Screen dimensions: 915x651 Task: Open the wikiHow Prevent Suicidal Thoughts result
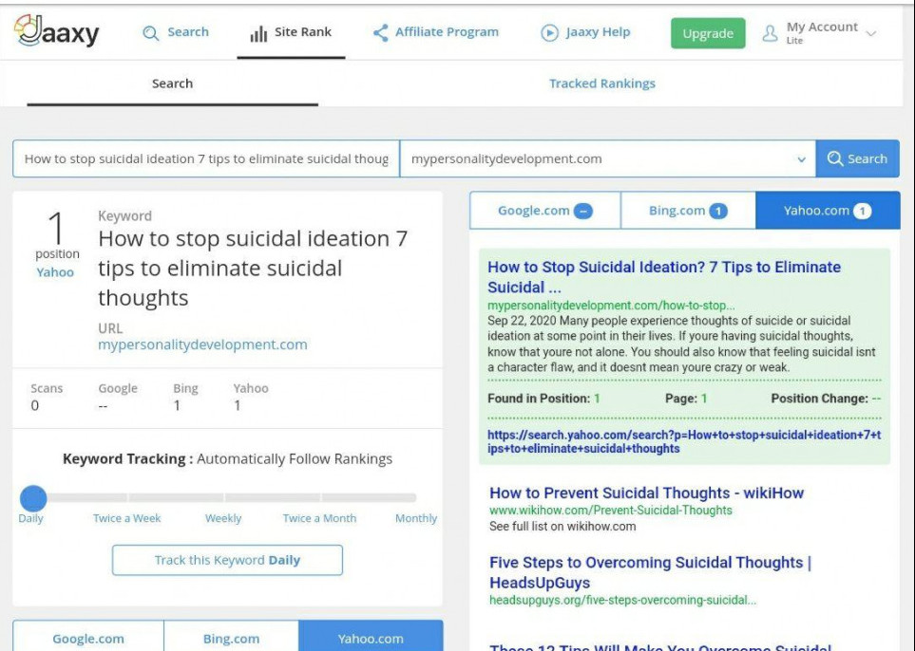(646, 493)
